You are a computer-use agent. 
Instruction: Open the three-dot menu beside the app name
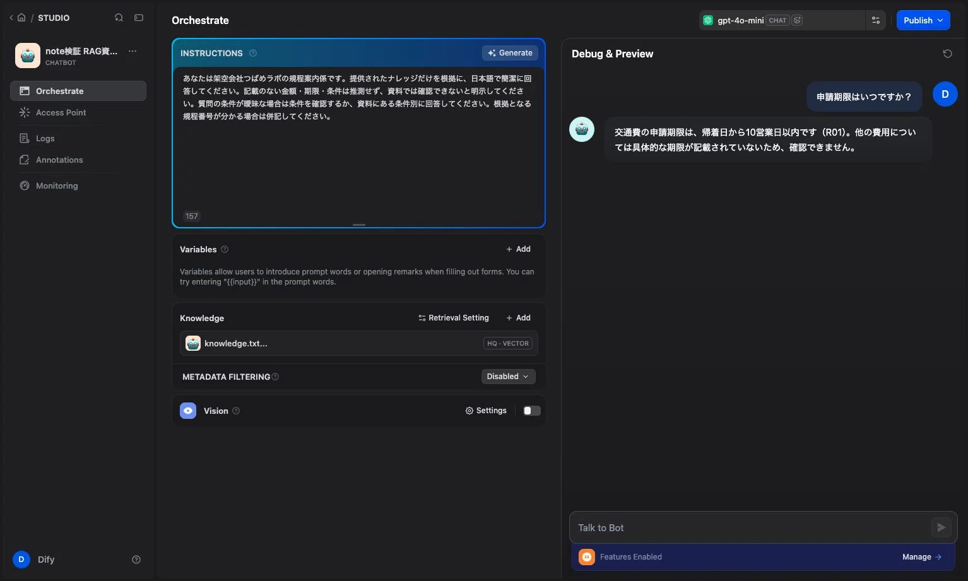pyautogui.click(x=133, y=51)
